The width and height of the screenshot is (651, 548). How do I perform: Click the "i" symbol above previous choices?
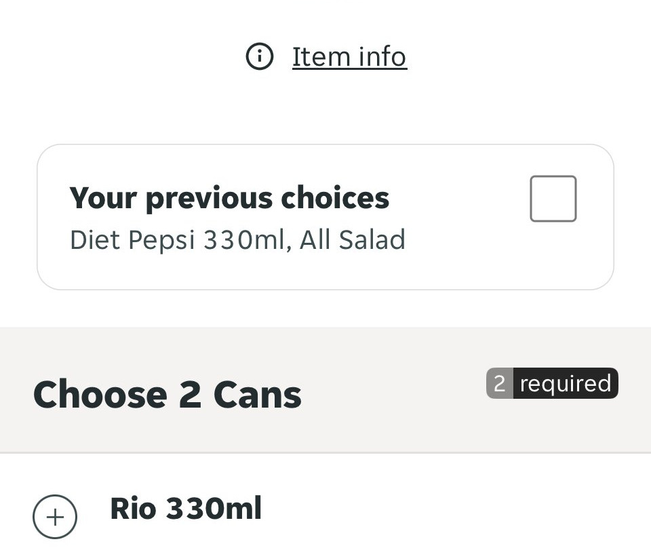pyautogui.click(x=259, y=57)
